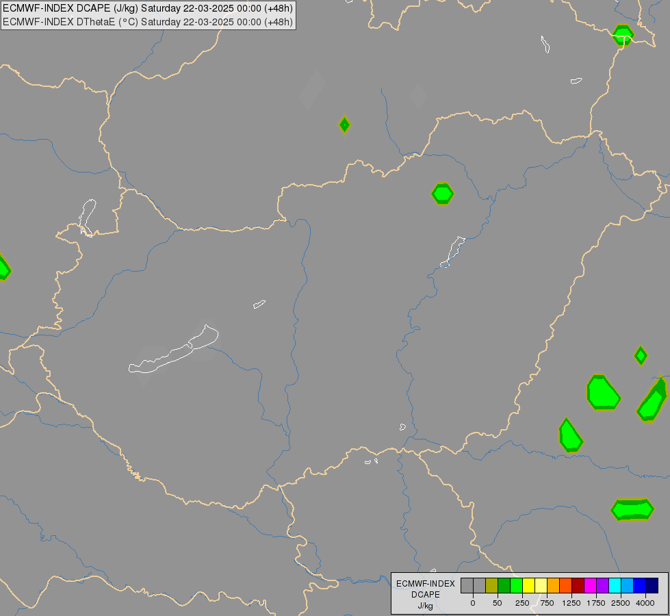This screenshot has width=670, height=616.
Task: Click the DCAPE label in the legend
Action: pyautogui.click(x=426, y=595)
